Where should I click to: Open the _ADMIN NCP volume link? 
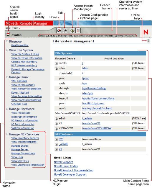pyautogui.click(x=64, y=144)
